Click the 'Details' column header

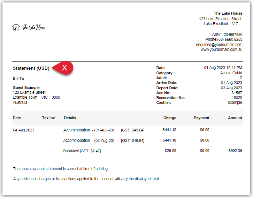tap(70, 118)
